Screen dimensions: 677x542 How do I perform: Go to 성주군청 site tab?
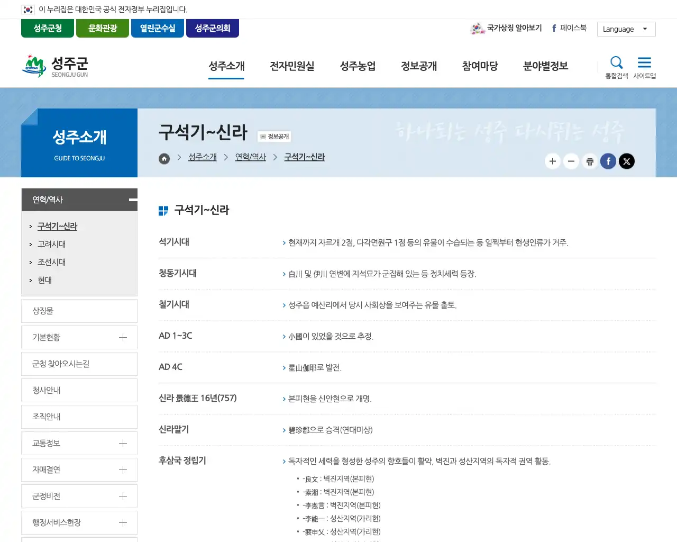pos(48,28)
